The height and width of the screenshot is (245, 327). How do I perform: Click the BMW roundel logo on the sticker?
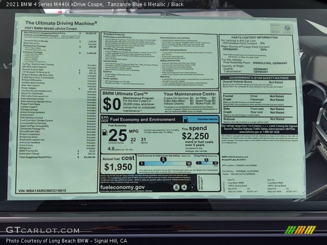coord(287,28)
